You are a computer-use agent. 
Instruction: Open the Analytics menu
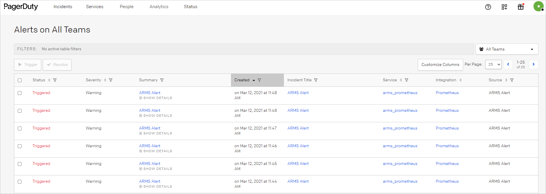159,7
